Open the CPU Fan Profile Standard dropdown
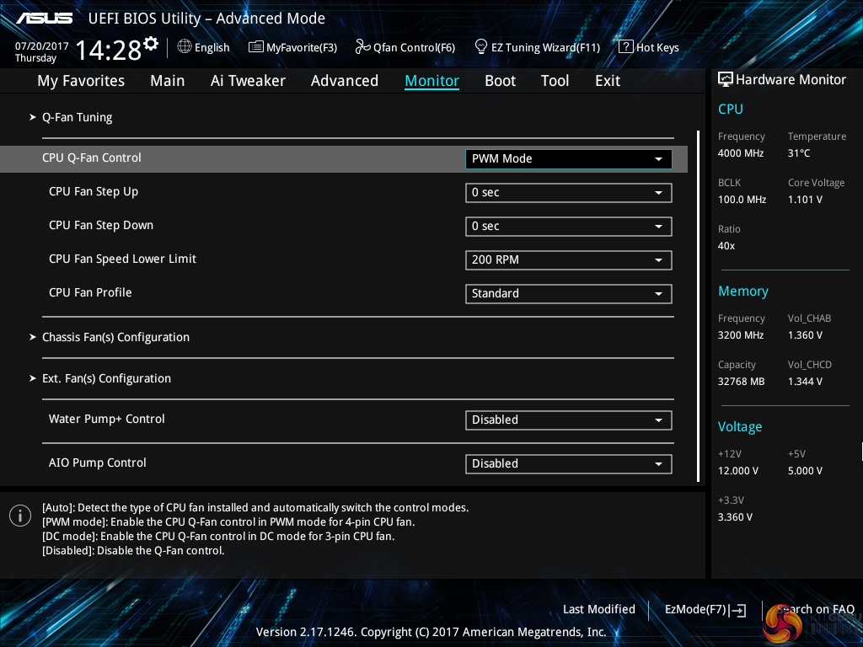This screenshot has width=863, height=647. pos(569,293)
